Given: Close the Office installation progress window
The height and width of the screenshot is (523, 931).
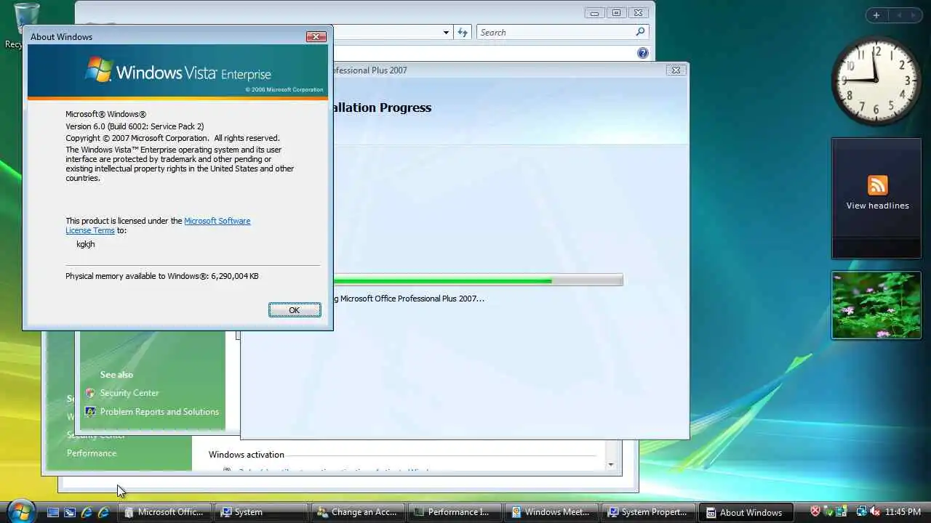Looking at the screenshot, I should pyautogui.click(x=676, y=70).
